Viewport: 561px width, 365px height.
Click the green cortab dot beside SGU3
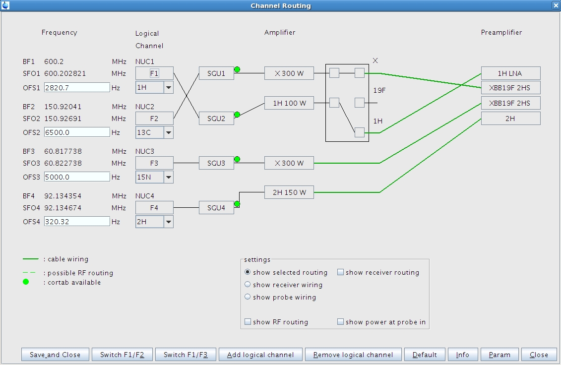click(237, 159)
